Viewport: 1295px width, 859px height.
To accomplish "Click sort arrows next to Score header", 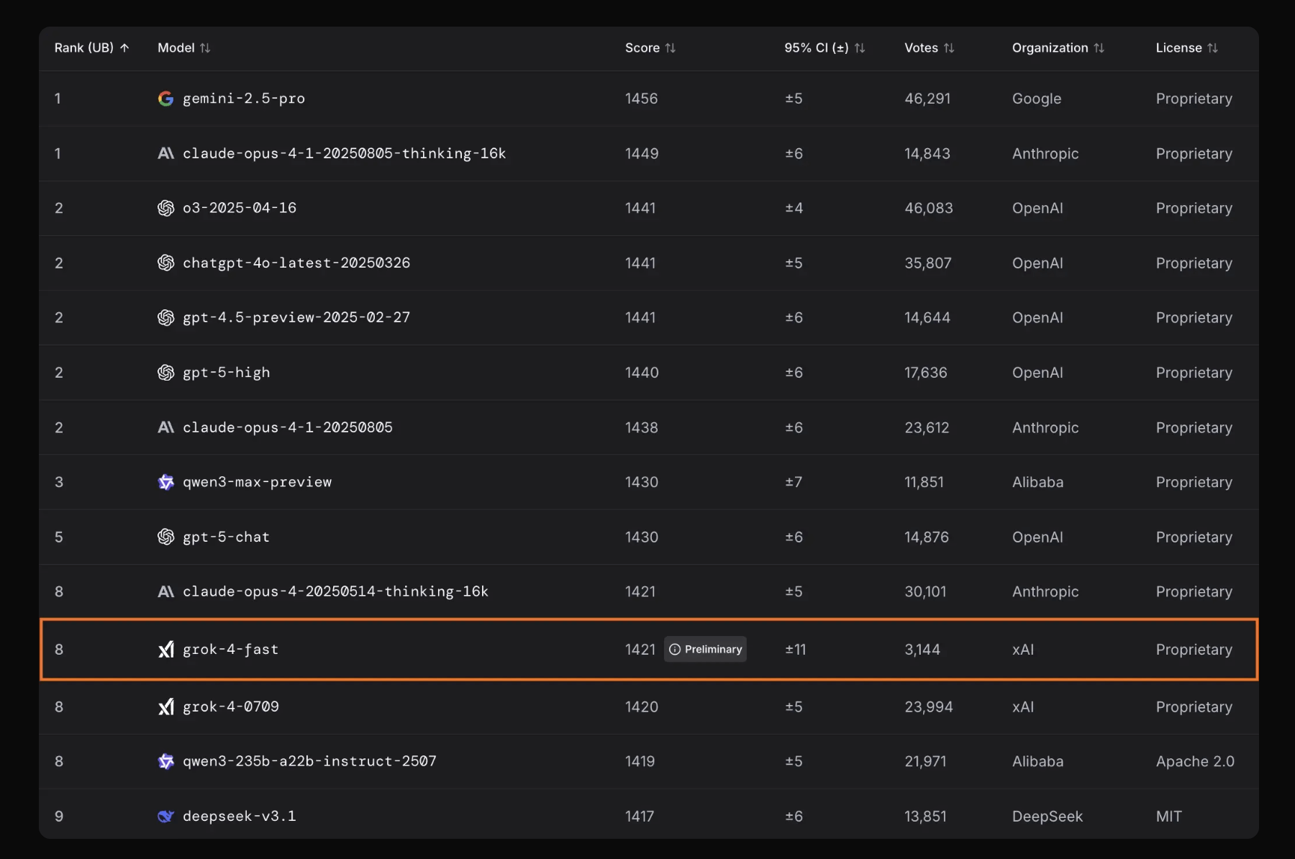I will pyautogui.click(x=671, y=47).
